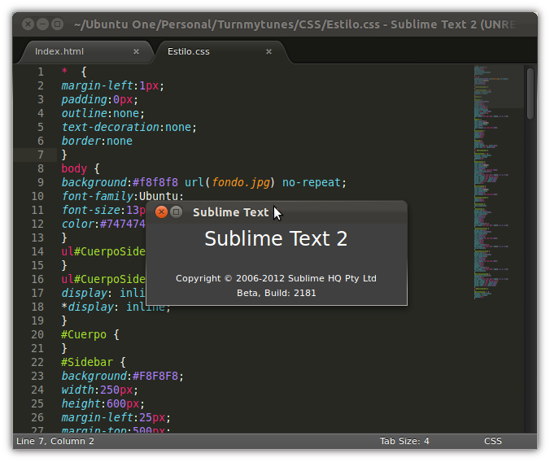Click the text-decoration:none line
550x462 pixels.
click(129, 127)
